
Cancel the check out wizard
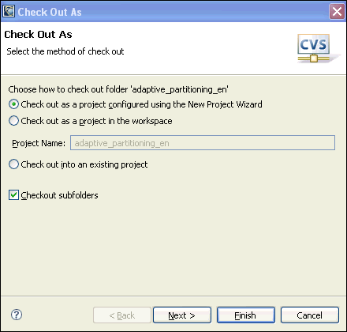point(310,315)
